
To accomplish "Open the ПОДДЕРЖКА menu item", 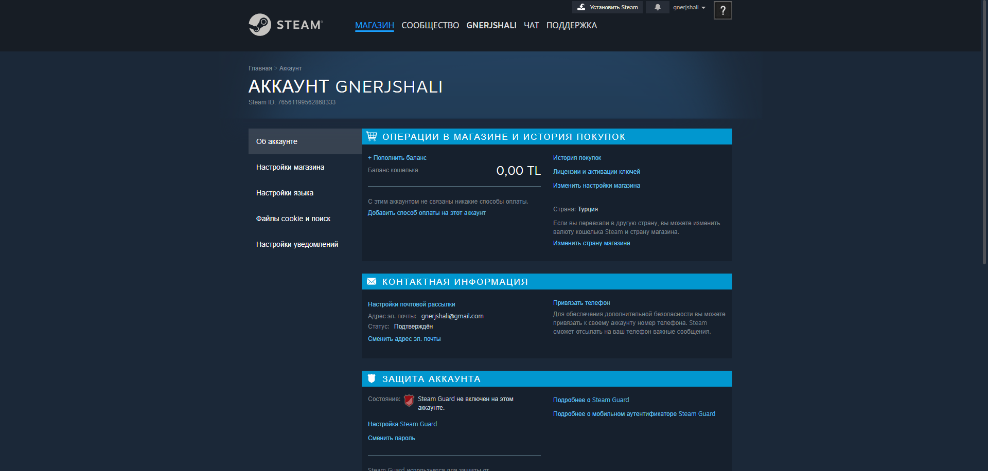I will 572,25.
